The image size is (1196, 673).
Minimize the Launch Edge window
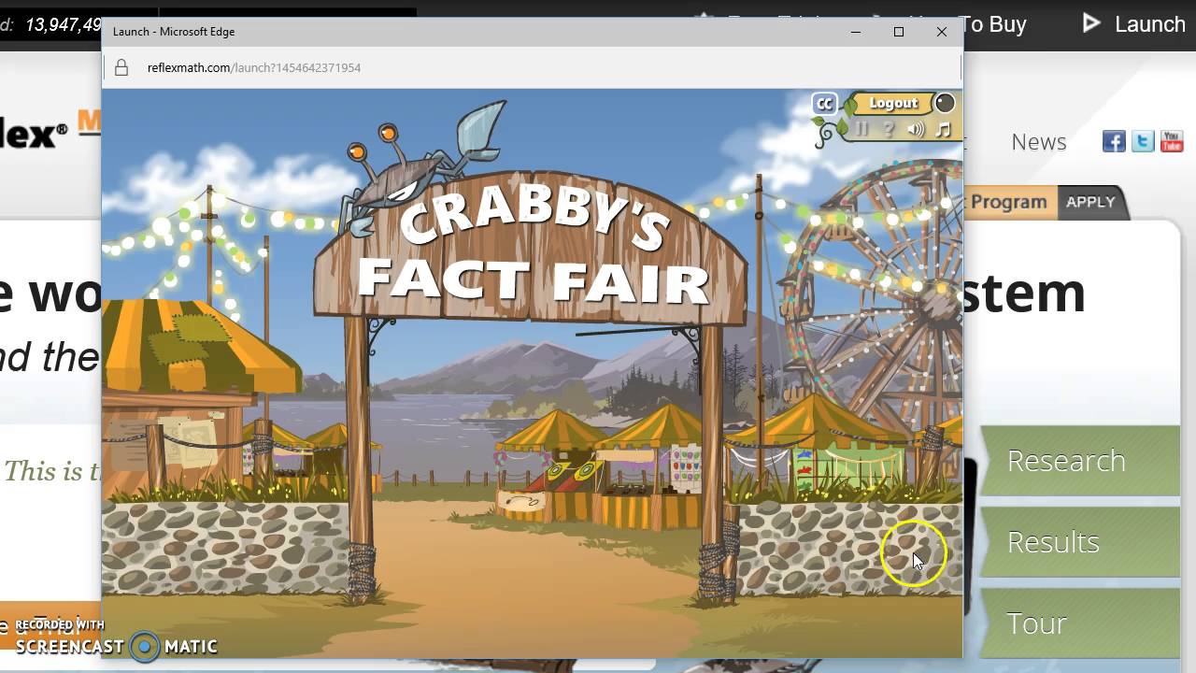tap(856, 32)
